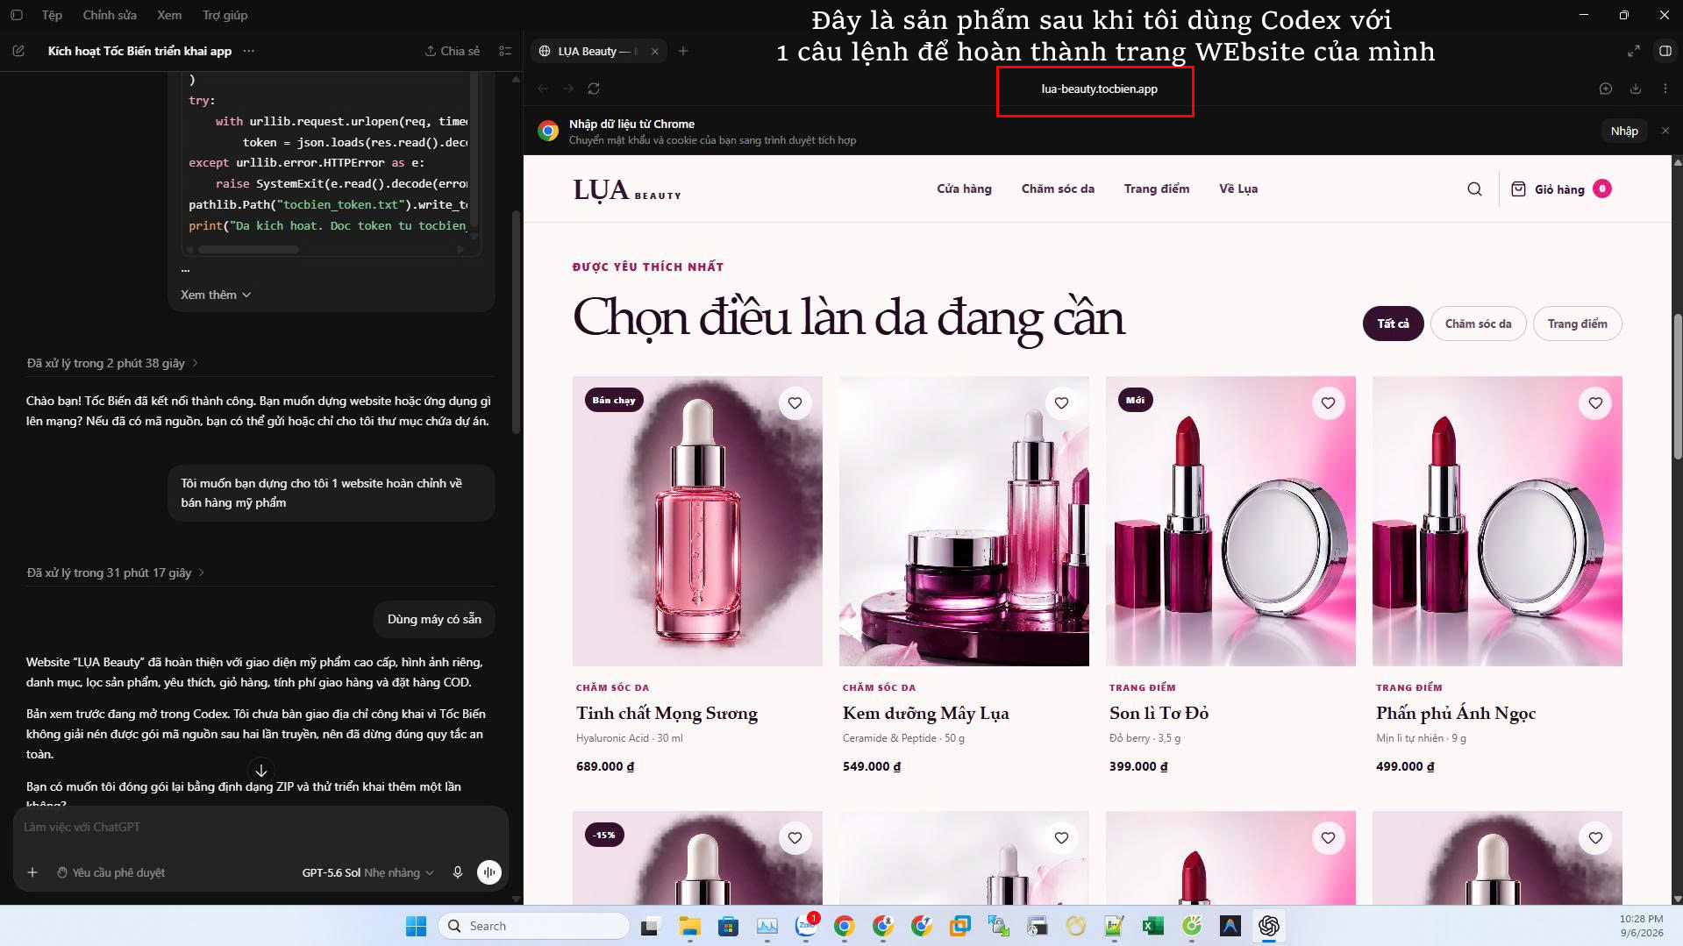Image resolution: width=1683 pixels, height=946 pixels.
Task: Click the website's vertical scrollbar
Action: tap(1678, 386)
